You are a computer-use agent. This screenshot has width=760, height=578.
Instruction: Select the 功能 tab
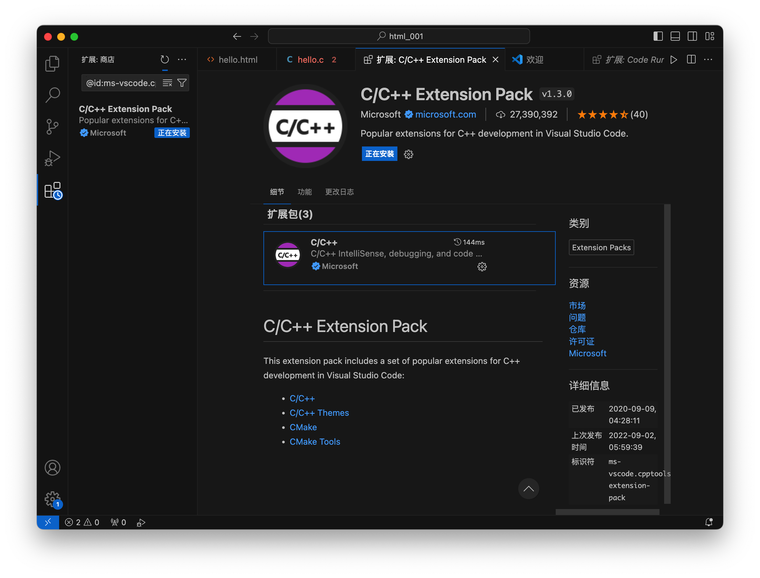[x=304, y=192]
